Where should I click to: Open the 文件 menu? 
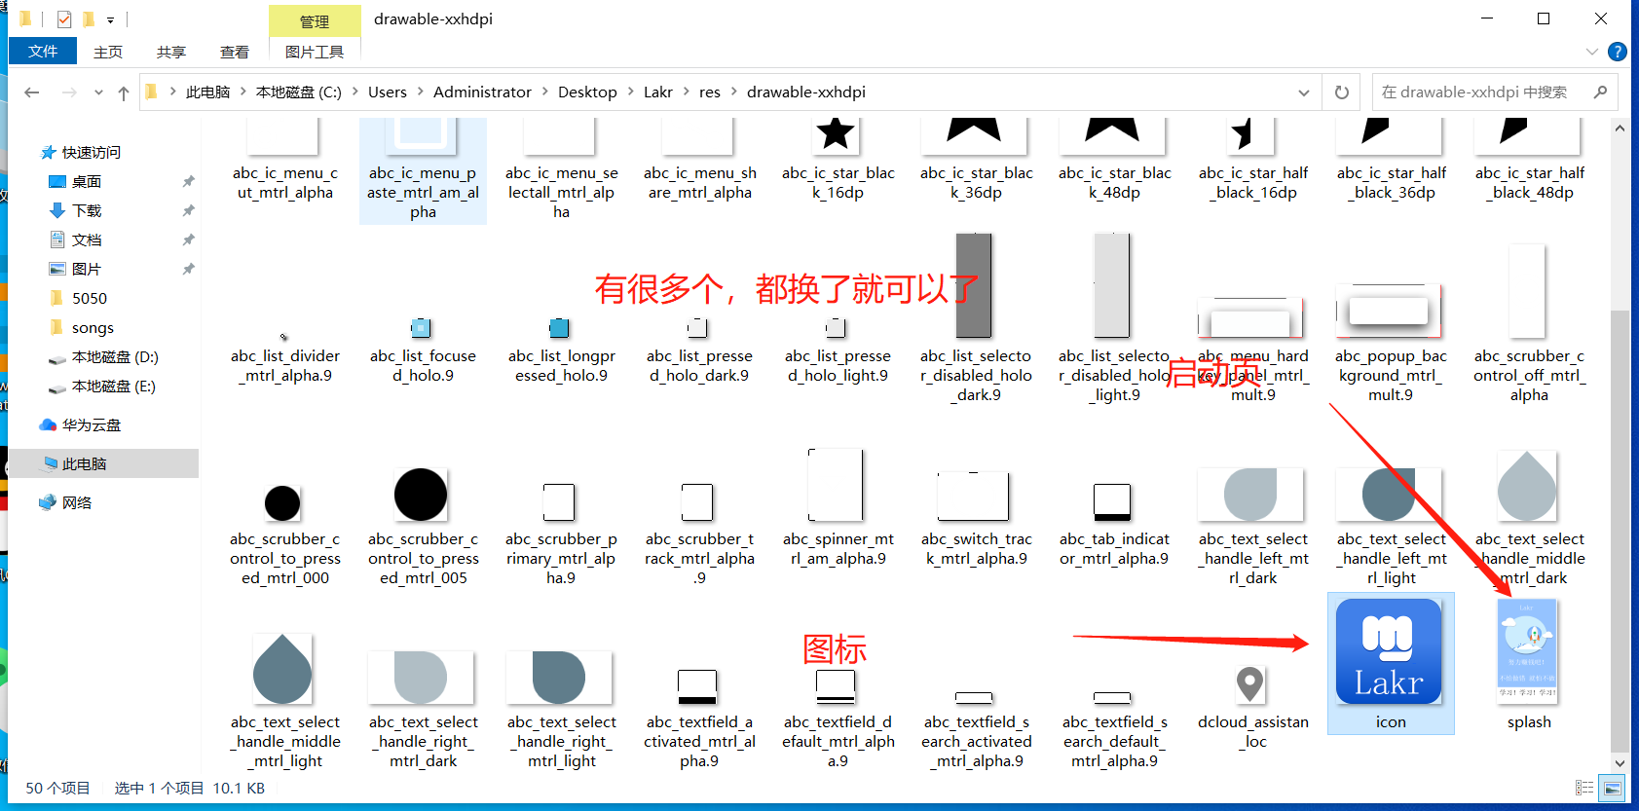pos(43,52)
